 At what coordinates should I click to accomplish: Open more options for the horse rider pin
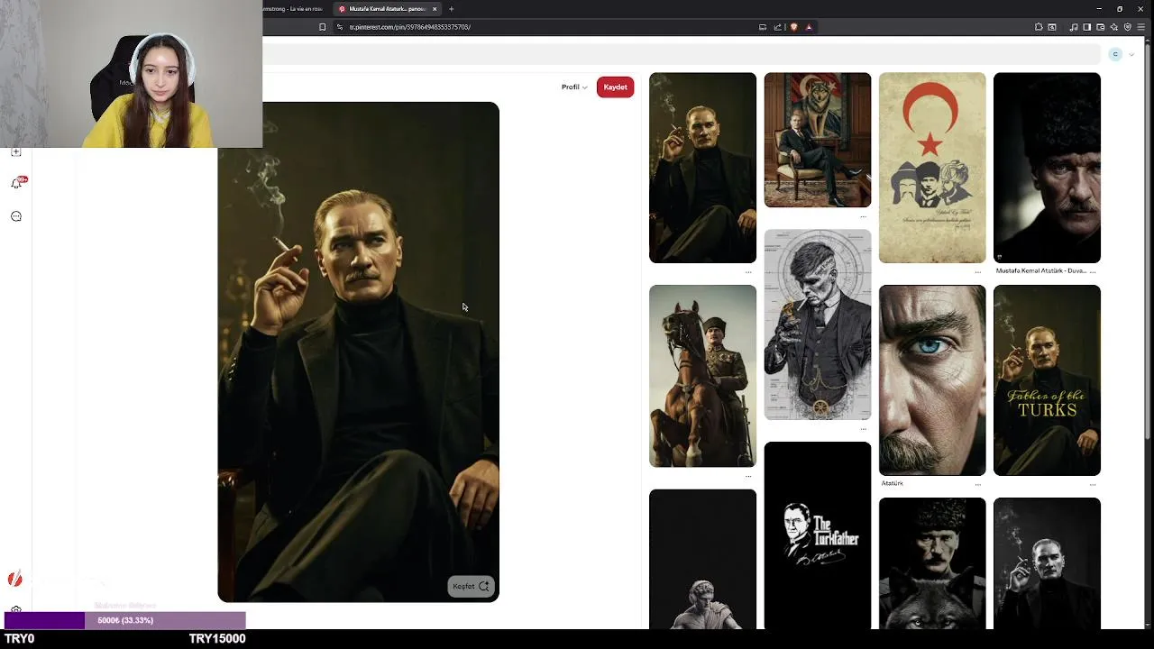(748, 476)
